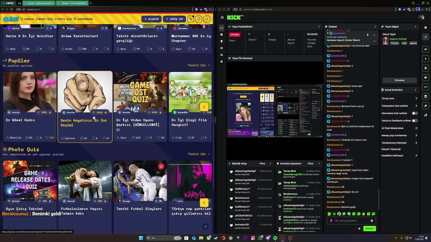The height and width of the screenshot is (242, 431).
Task: Open Quizei language translate icon
Action: tap(191, 19)
